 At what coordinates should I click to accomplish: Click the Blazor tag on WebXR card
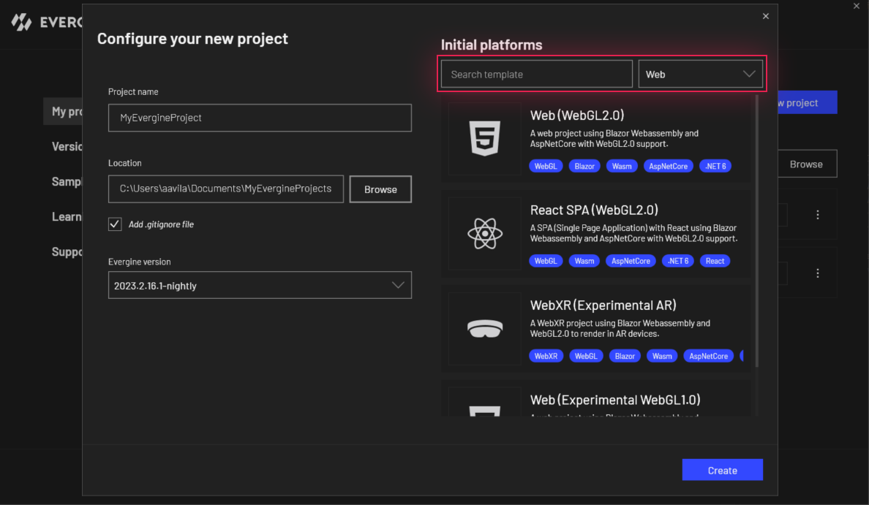tap(625, 356)
